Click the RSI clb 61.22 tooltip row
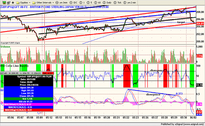This screenshot has width=205, height=126. [29, 102]
